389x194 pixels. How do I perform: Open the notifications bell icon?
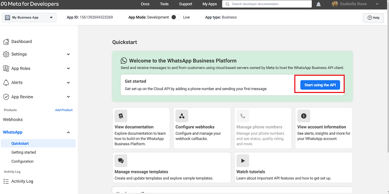pos(319,4)
